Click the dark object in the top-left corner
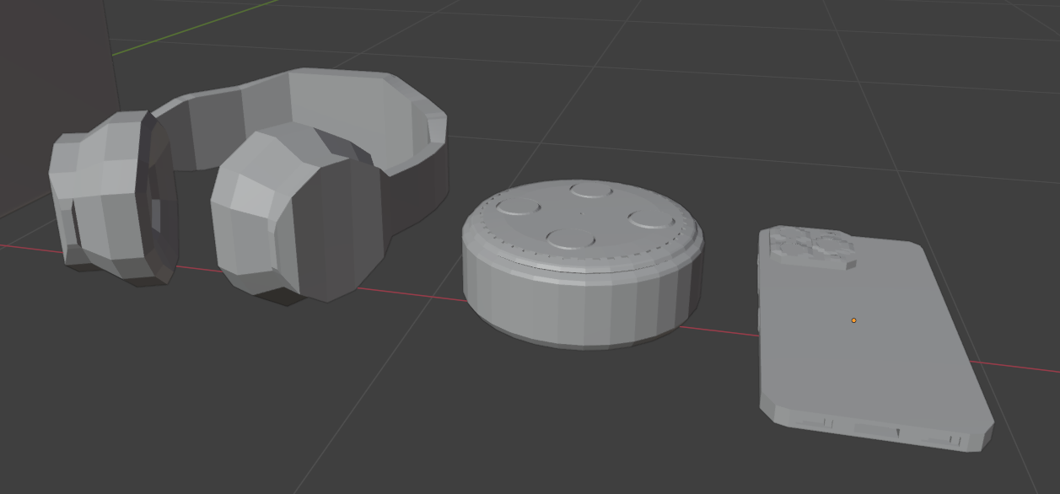Image resolution: width=1060 pixels, height=494 pixels. (x=51, y=51)
